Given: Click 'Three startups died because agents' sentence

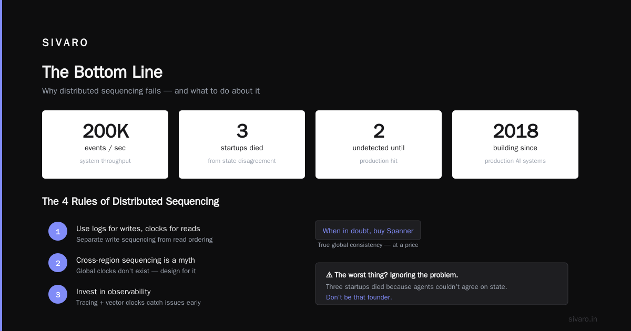Looking at the screenshot, I should 416,287.
